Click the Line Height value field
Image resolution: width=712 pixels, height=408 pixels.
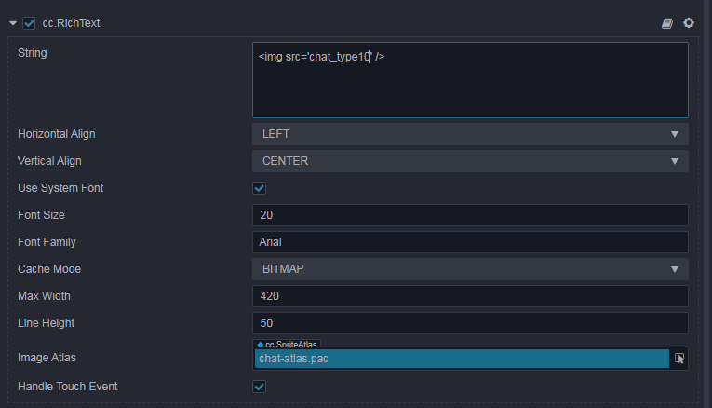pos(470,323)
